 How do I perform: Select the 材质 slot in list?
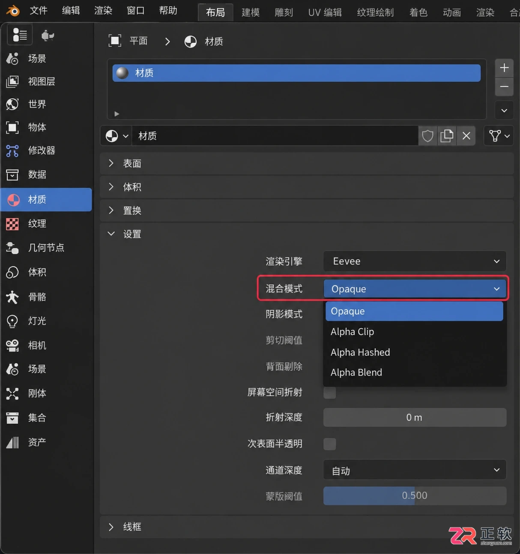tap(296, 73)
